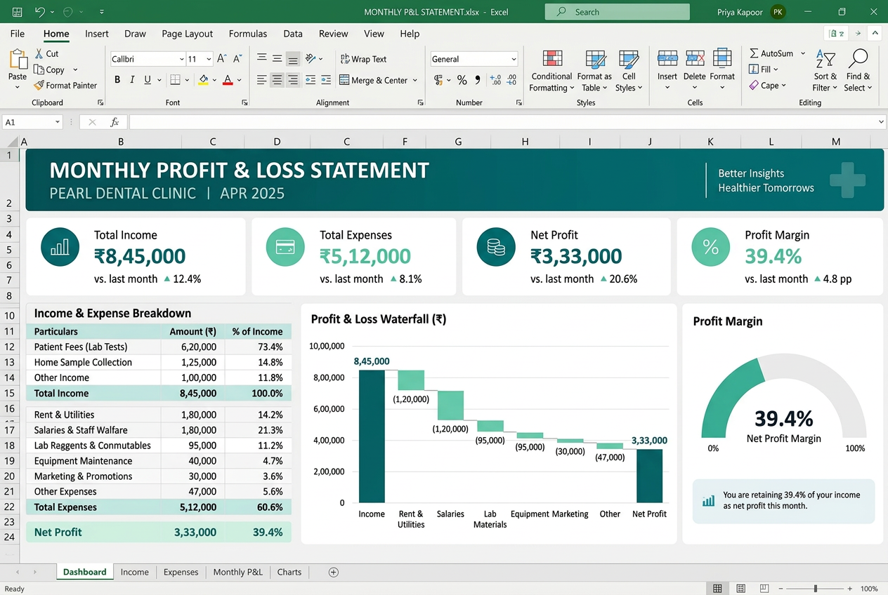Screen dimensions: 888x595
Task: Click the Orientation angled-text icon
Action: [311, 59]
